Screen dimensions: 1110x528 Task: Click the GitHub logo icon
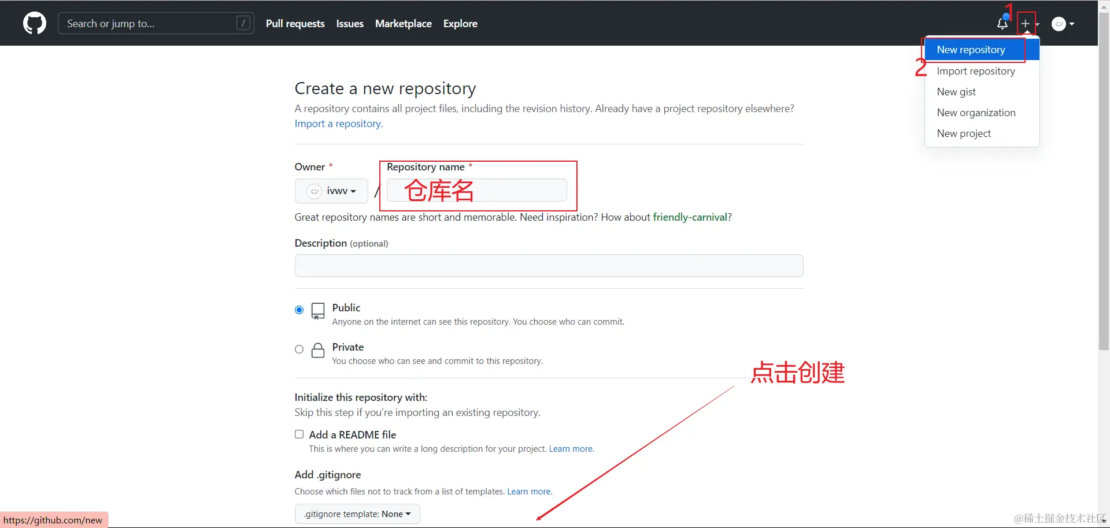[35, 24]
